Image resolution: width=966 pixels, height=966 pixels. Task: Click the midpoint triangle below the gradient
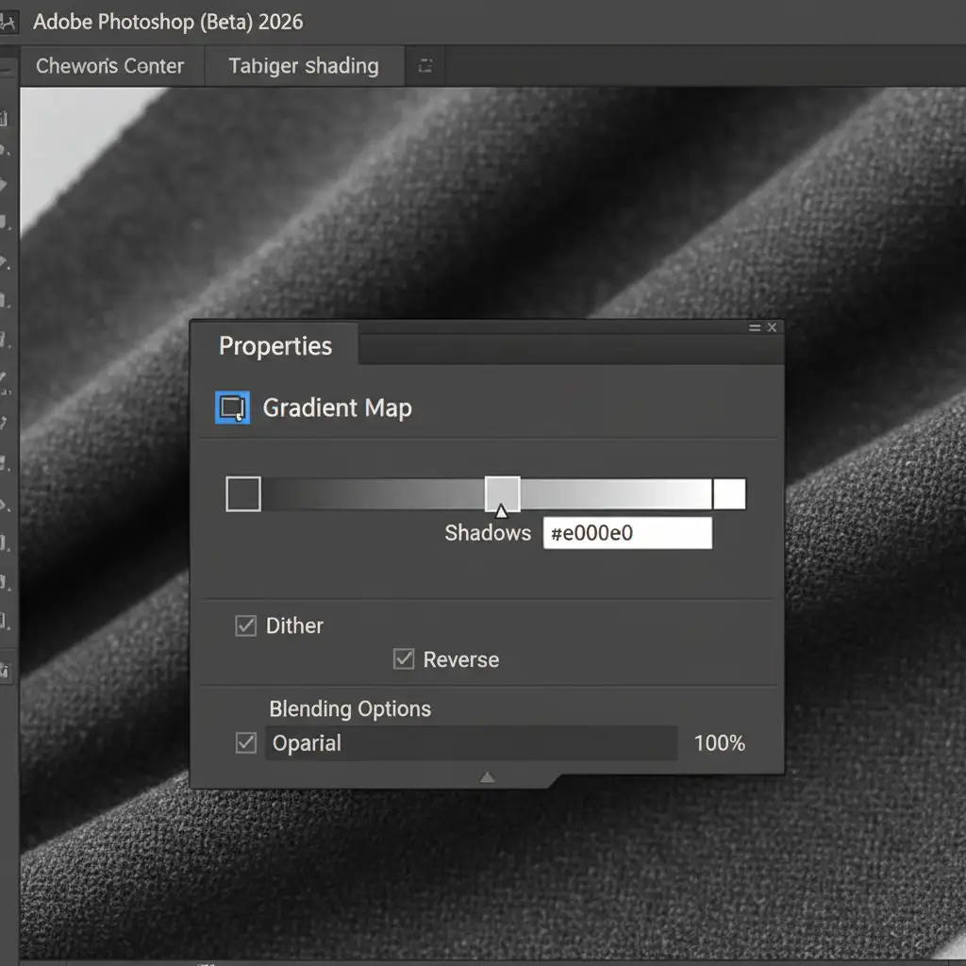[x=501, y=511]
